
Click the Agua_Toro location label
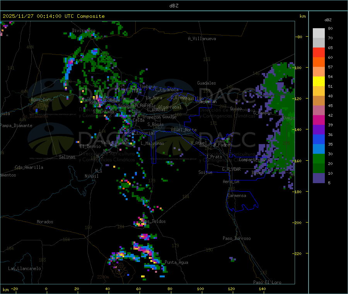pyautogui.click(x=41, y=100)
